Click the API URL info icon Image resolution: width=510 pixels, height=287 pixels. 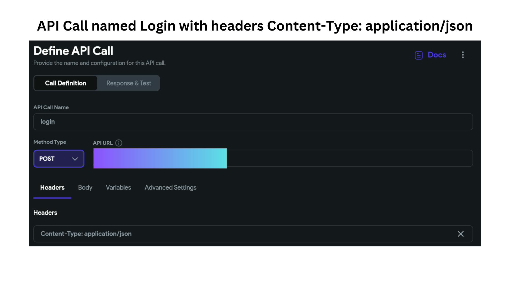pyautogui.click(x=119, y=143)
